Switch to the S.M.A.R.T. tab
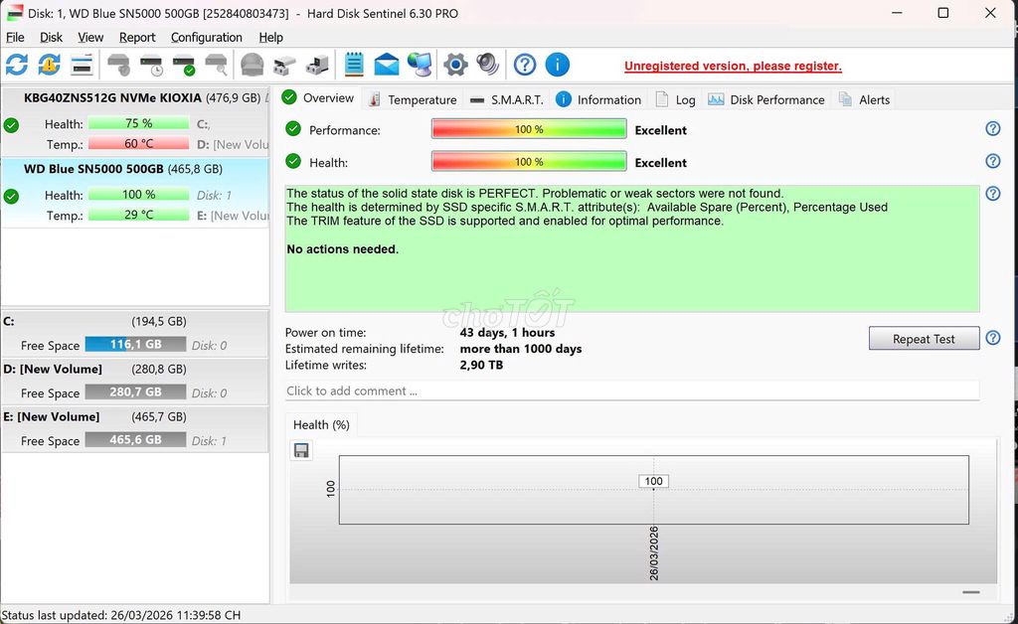 click(x=507, y=99)
